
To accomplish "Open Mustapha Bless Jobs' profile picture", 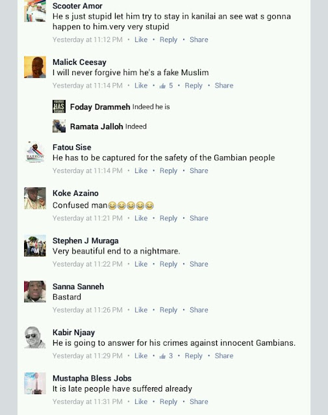I will click(35, 383).
